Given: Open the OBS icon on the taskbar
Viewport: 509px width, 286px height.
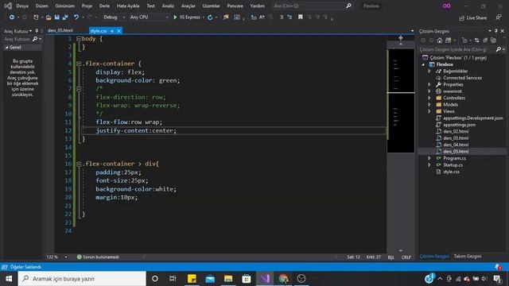Looking at the screenshot, I should tap(301, 279).
